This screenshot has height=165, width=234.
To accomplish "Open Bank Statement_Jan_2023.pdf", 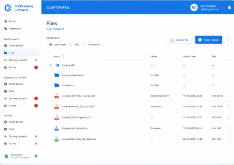I will click(x=78, y=106).
